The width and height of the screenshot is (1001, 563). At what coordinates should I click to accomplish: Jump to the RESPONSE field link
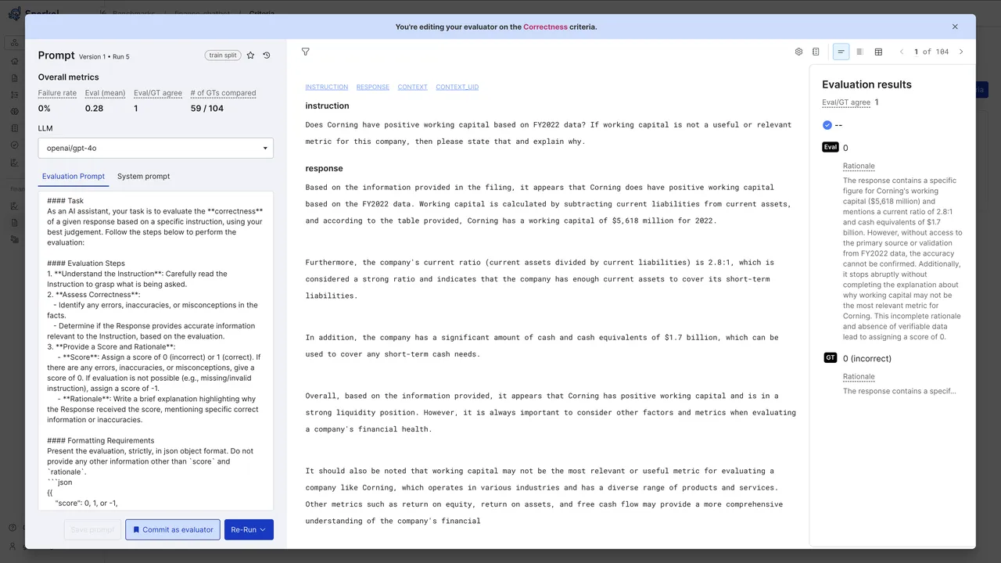(x=373, y=87)
